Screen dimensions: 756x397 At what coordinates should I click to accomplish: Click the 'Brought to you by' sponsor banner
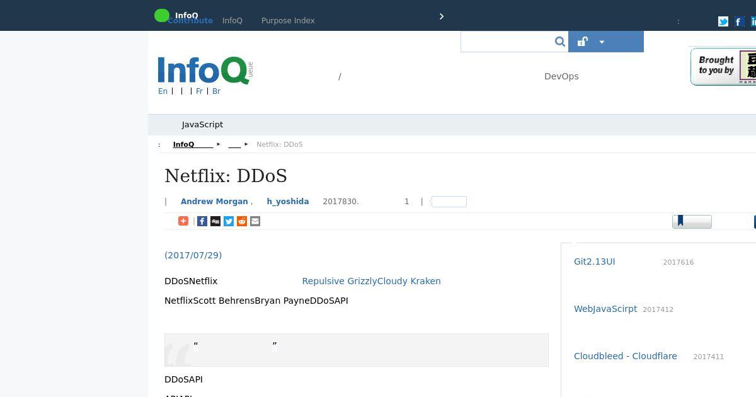click(723, 66)
